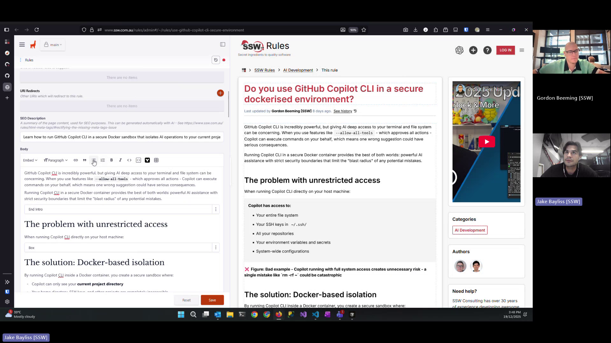The width and height of the screenshot is (611, 343).
Task: Go to SSW Rules breadcrumb link
Action: pyautogui.click(x=264, y=70)
